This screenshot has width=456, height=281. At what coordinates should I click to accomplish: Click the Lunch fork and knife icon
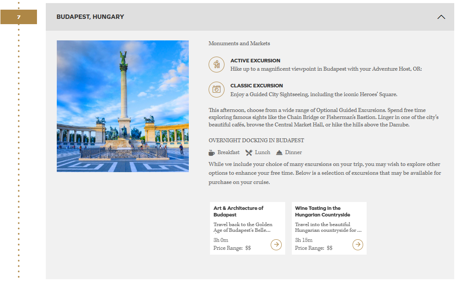pyautogui.click(x=249, y=153)
